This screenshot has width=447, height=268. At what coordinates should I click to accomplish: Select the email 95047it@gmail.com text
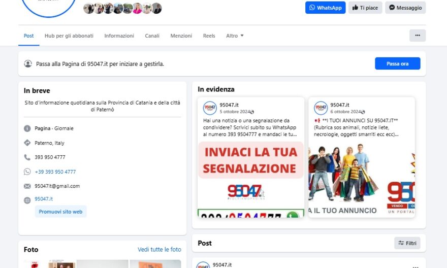point(57,186)
